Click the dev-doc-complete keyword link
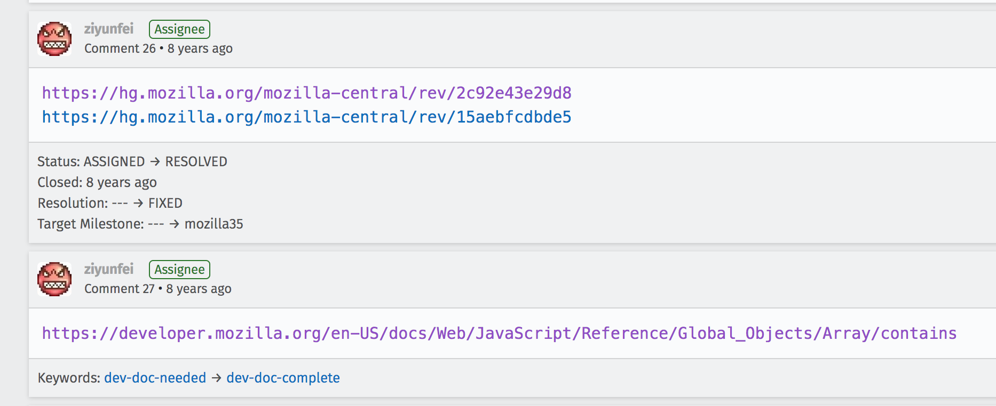Screen dimensions: 996x406 [283, 378]
